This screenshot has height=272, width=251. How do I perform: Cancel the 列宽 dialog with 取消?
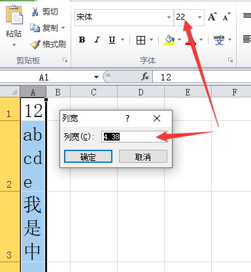(x=143, y=156)
